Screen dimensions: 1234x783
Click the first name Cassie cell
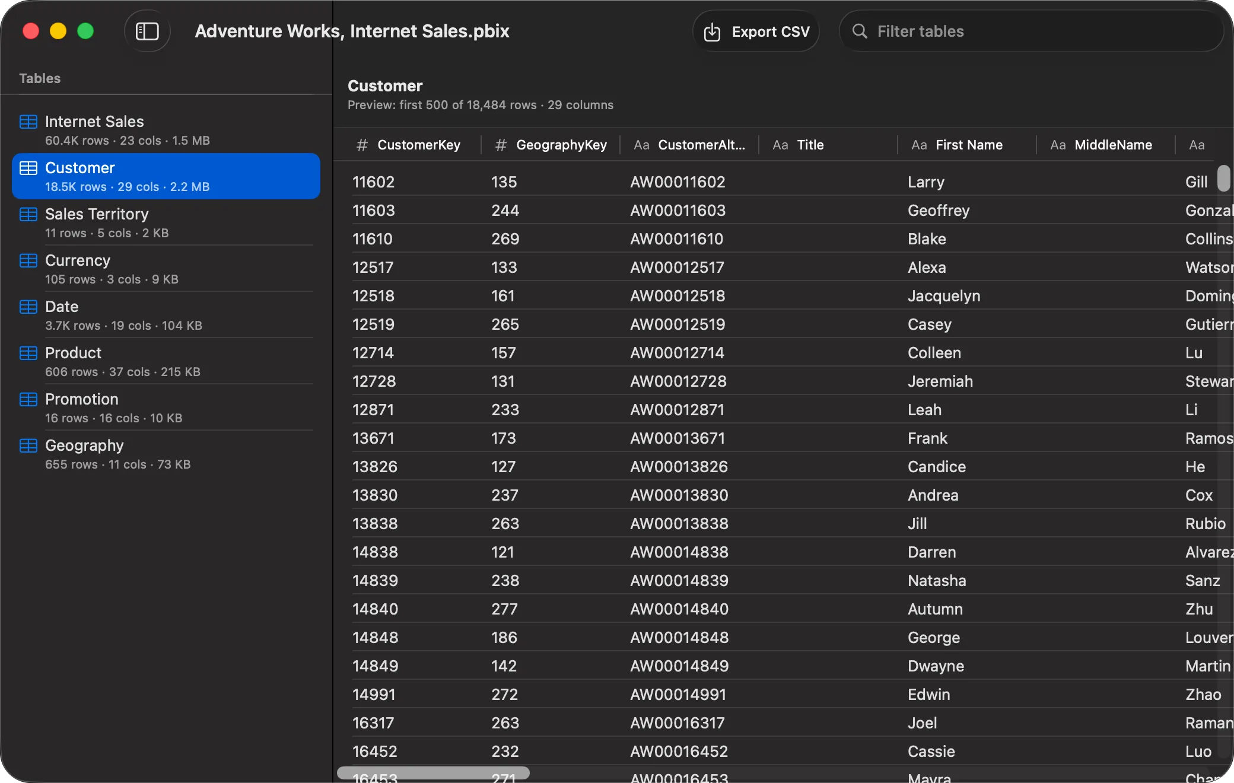[931, 752]
